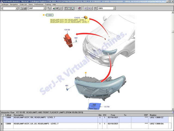Click the selection pointer tool icon
Image resolution: width=174 pixels, height=131 pixels.
[x=49, y=8]
